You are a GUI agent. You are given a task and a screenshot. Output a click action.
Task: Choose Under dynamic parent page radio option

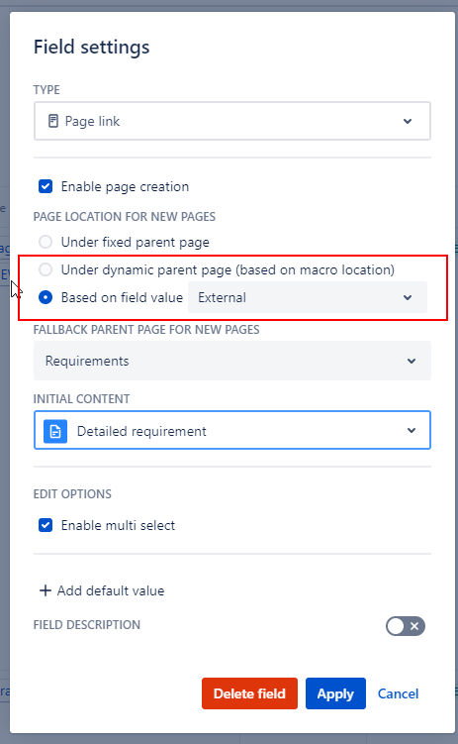point(46,269)
